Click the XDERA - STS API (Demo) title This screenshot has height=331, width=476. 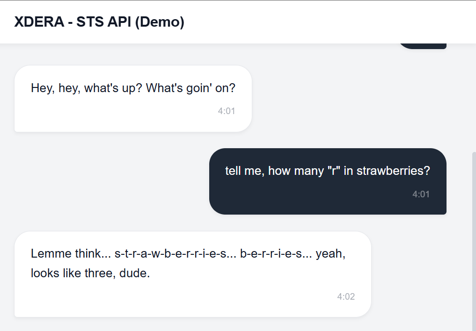99,22
